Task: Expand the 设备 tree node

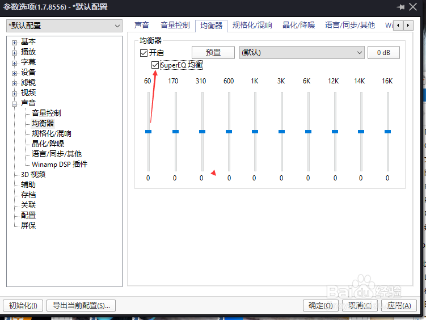Action: (x=14, y=73)
